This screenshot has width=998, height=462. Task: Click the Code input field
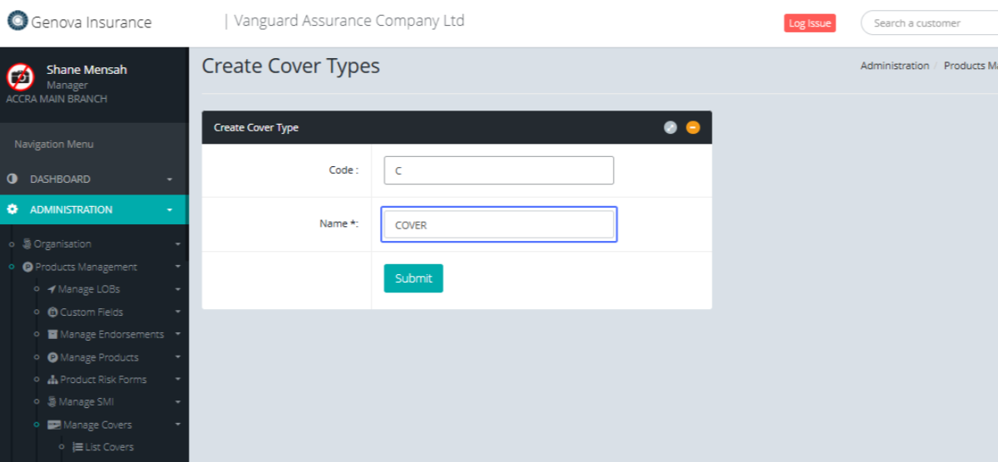pyautogui.click(x=498, y=170)
